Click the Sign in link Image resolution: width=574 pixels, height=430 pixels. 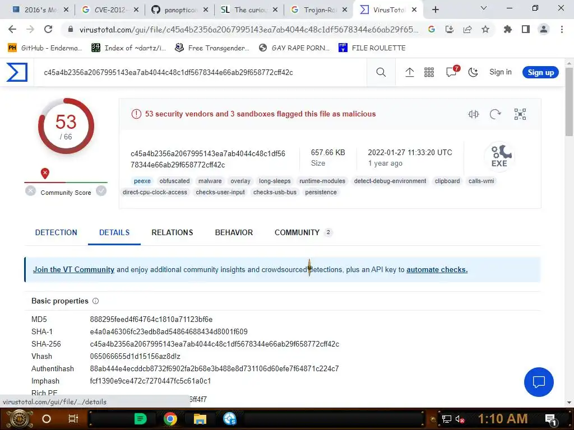point(500,72)
